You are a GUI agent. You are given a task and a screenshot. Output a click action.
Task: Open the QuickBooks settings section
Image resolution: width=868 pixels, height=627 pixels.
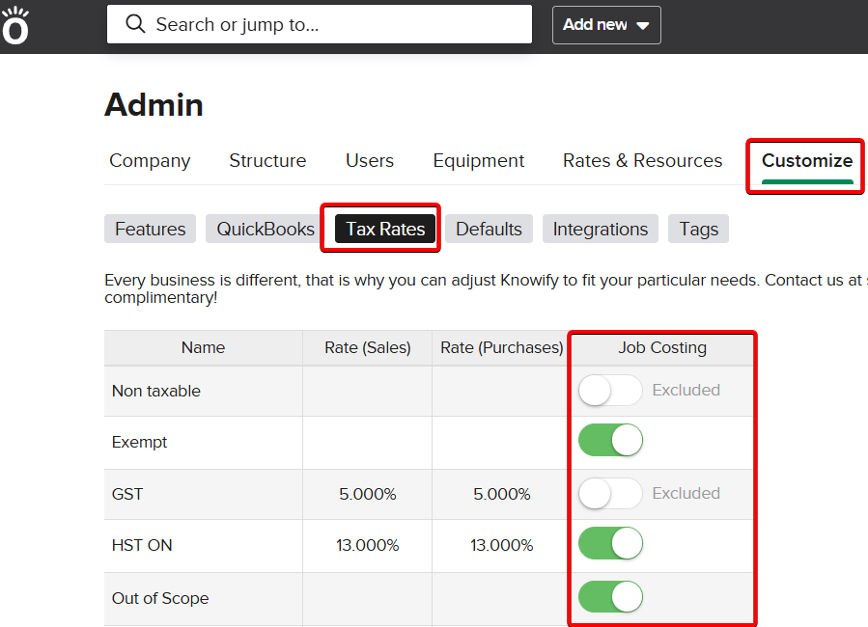(266, 229)
